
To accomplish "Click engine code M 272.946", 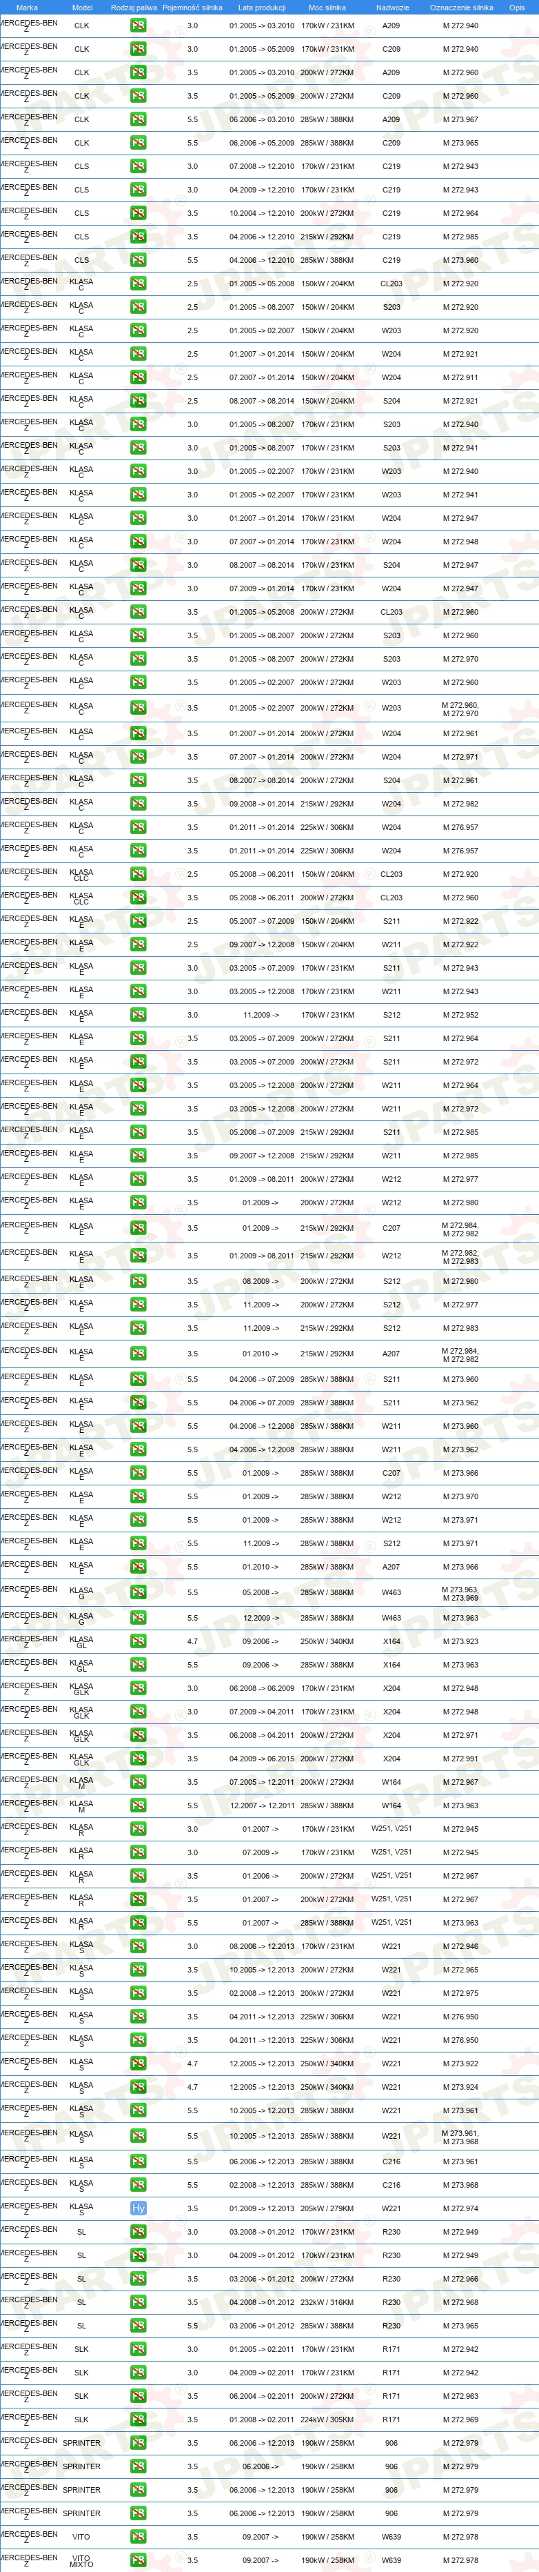I will click(x=460, y=1946).
